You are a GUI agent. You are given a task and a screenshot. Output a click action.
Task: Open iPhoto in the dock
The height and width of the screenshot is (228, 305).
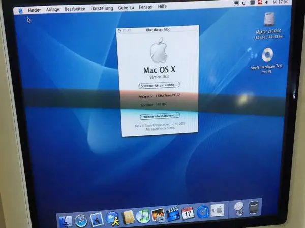pyautogui.click(x=158, y=215)
